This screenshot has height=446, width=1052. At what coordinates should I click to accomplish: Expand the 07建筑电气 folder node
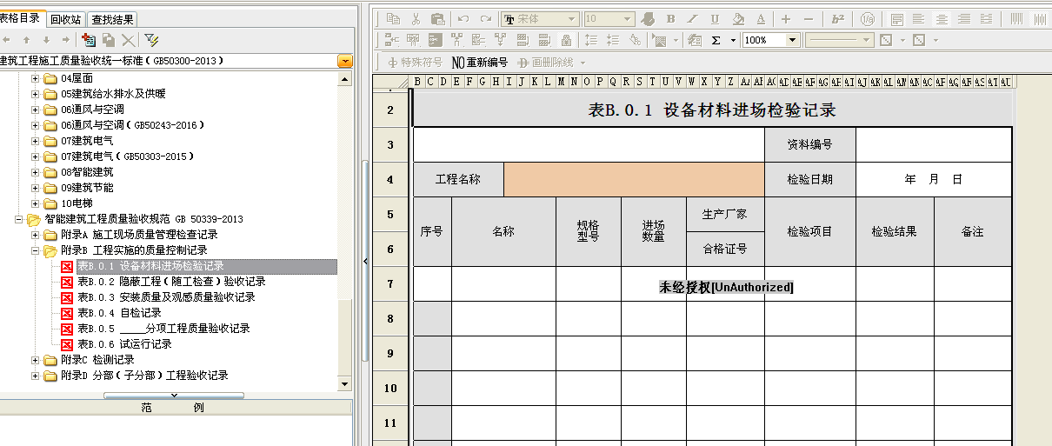click(36, 141)
